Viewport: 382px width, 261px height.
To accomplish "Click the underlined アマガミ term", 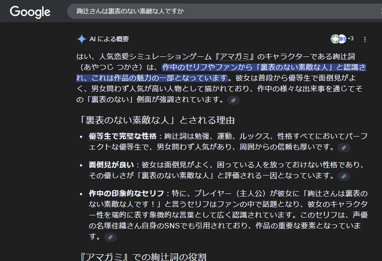I will (234, 56).
